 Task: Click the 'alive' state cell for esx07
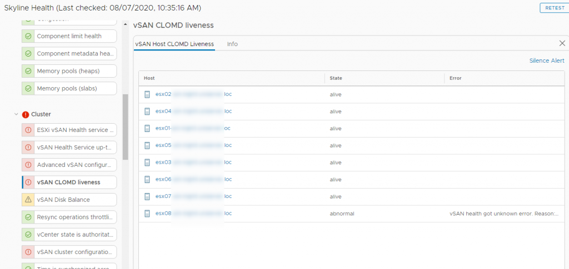point(335,196)
